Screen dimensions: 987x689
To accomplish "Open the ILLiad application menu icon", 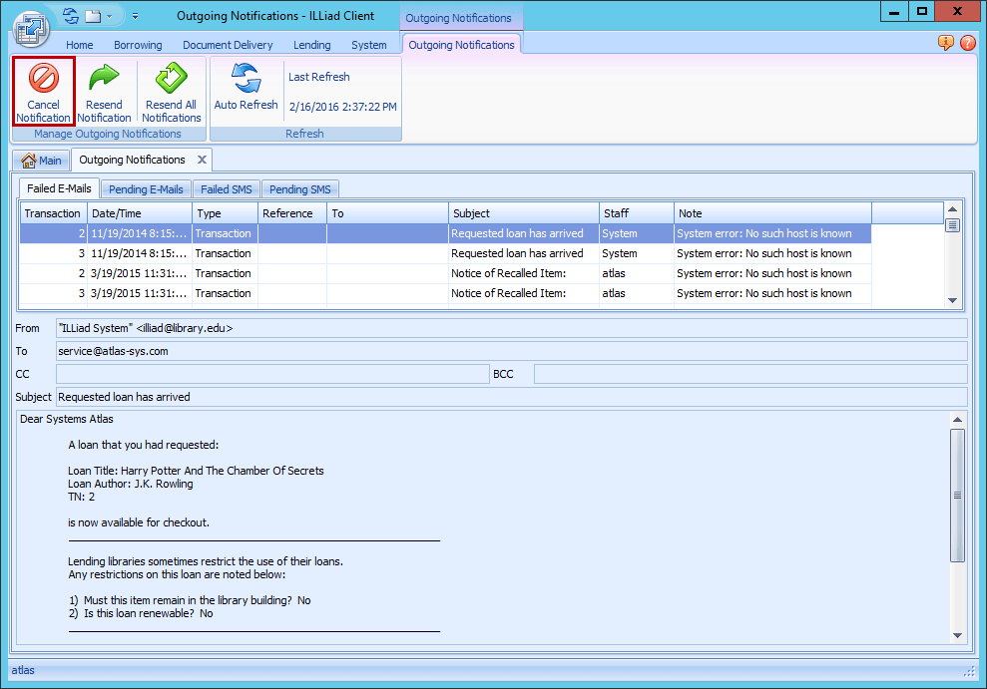I will point(30,29).
